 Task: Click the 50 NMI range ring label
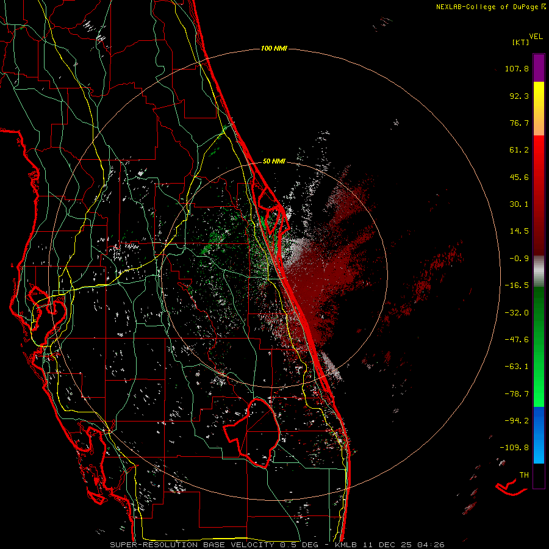274,161
